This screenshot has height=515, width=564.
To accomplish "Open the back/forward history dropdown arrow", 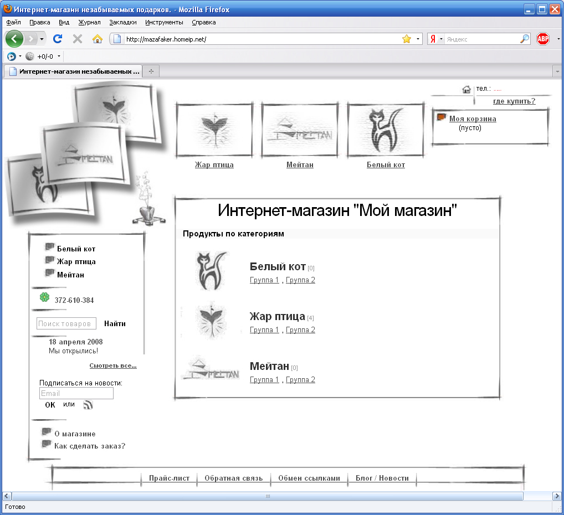I will click(42, 39).
